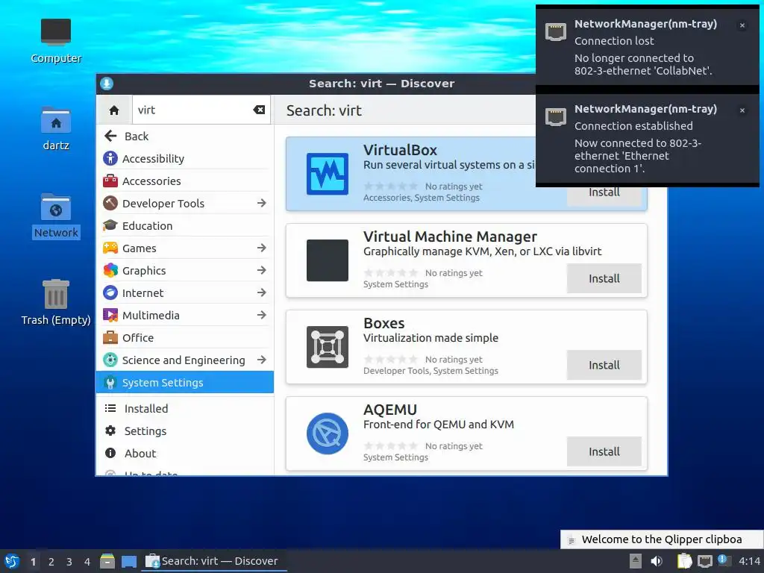Image resolution: width=764 pixels, height=573 pixels.
Task: Click the Virtual Machine Manager dark icon
Action: click(x=328, y=260)
